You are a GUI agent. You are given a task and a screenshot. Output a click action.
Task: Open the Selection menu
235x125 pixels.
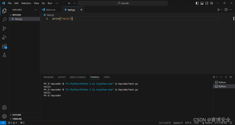click(x=26, y=3)
